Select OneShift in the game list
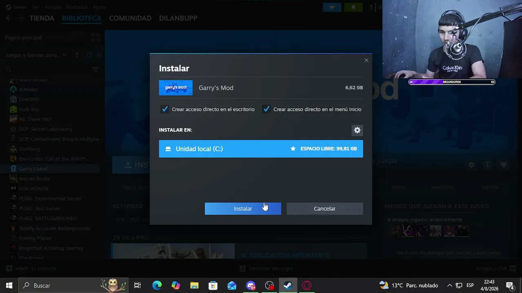 click(29, 99)
